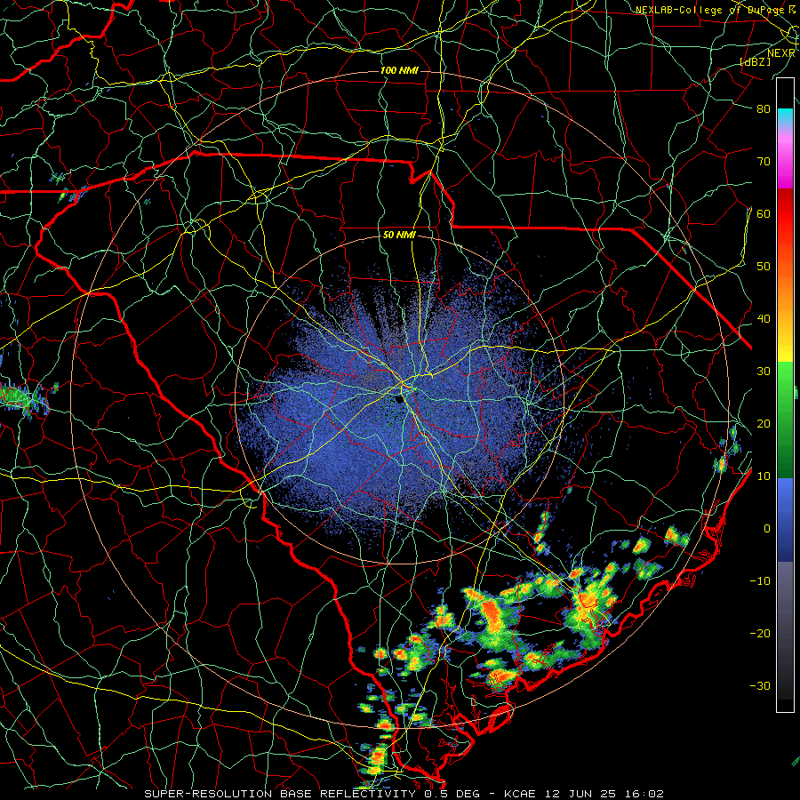The image size is (800, 800).
Task: Click the red band of the color scale
Action: pos(785,220)
